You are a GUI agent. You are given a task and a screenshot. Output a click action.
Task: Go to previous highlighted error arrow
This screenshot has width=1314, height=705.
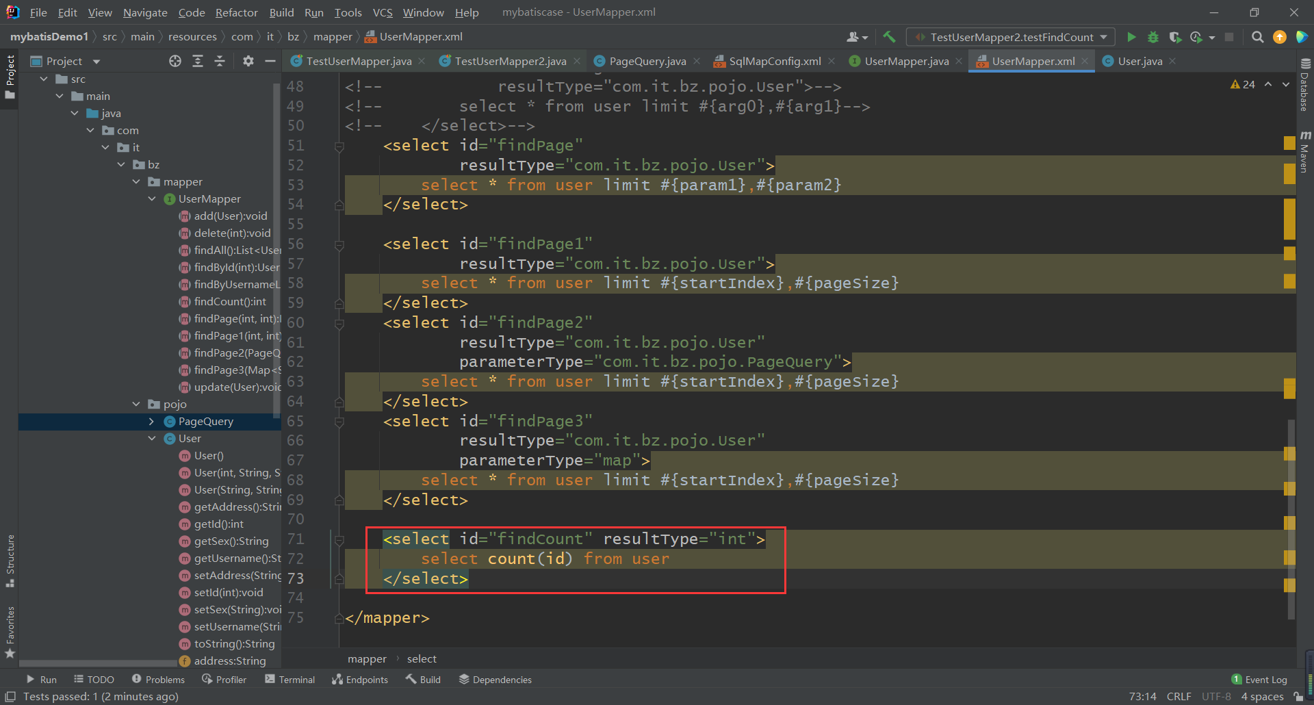click(x=1268, y=84)
